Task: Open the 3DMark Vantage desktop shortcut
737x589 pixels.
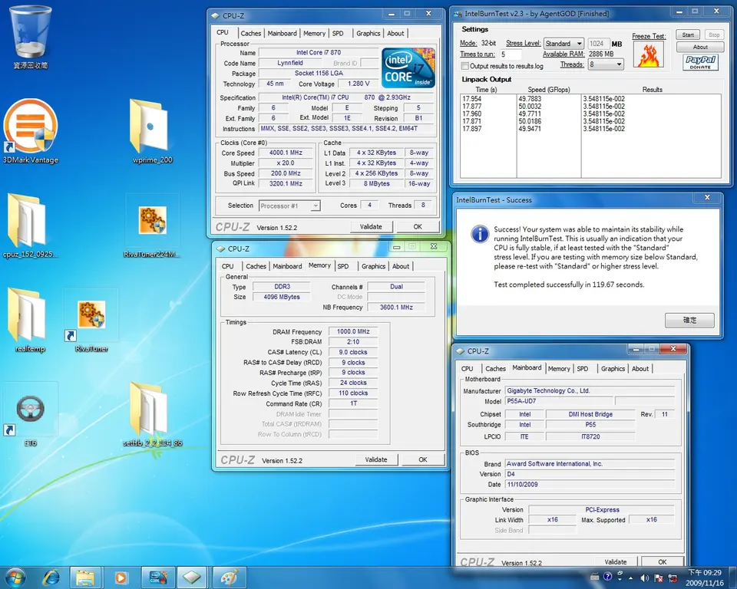Action: [31, 127]
